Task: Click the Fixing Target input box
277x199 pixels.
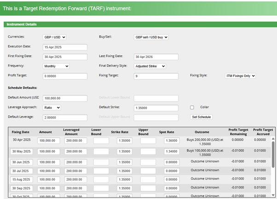Action: [156, 76]
